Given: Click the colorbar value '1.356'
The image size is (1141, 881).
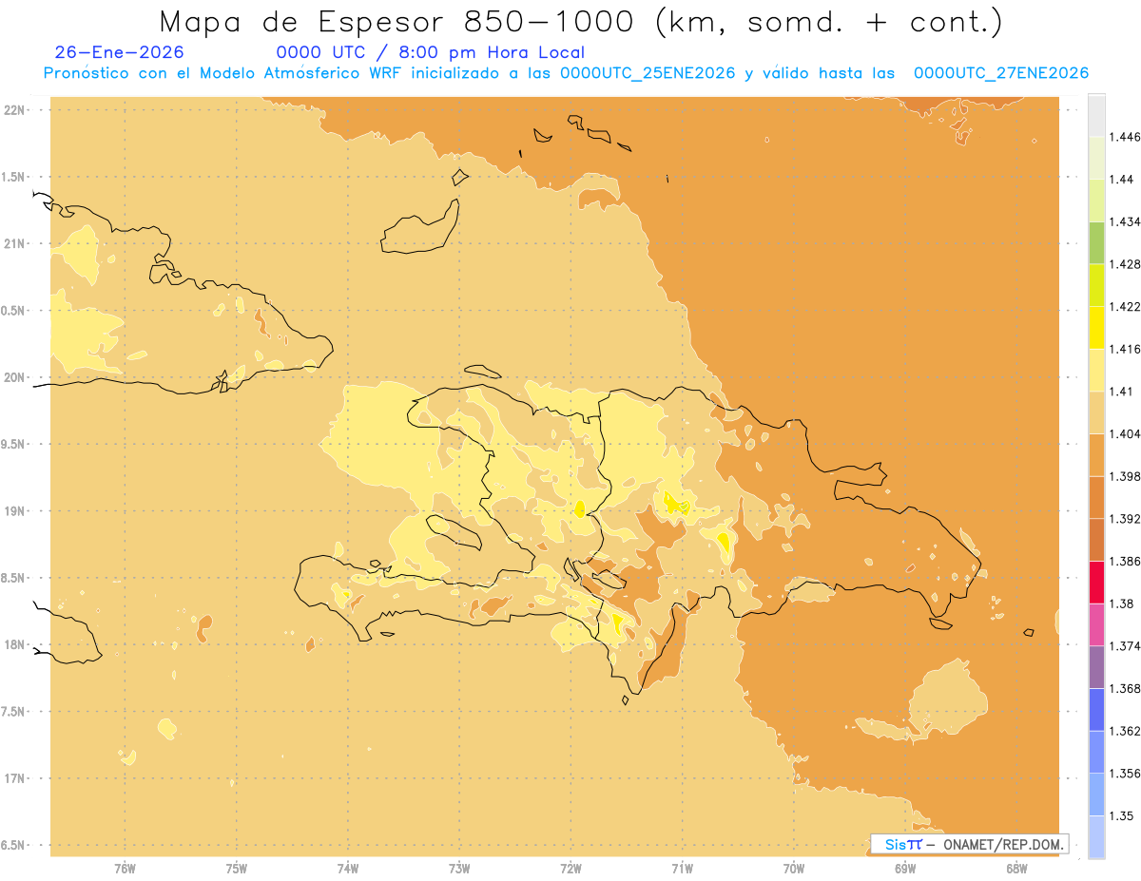Looking at the screenshot, I should click(1124, 774).
